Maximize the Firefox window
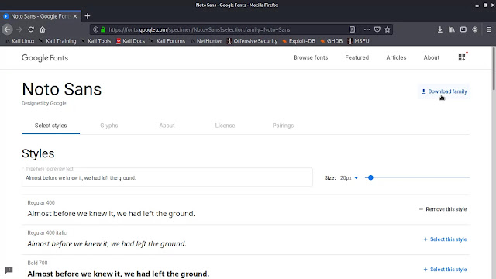The image size is (496, 279). (x=485, y=5)
